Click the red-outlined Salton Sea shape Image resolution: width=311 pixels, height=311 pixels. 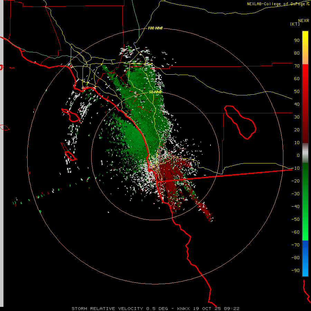pos(240,122)
